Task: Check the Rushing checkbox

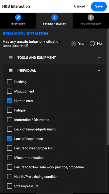Action: [x=9, y=82]
